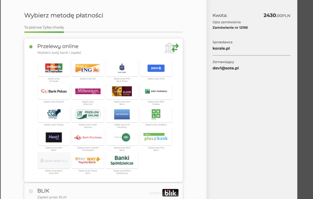Choose the Citi Handlowy tile

[122, 114]
